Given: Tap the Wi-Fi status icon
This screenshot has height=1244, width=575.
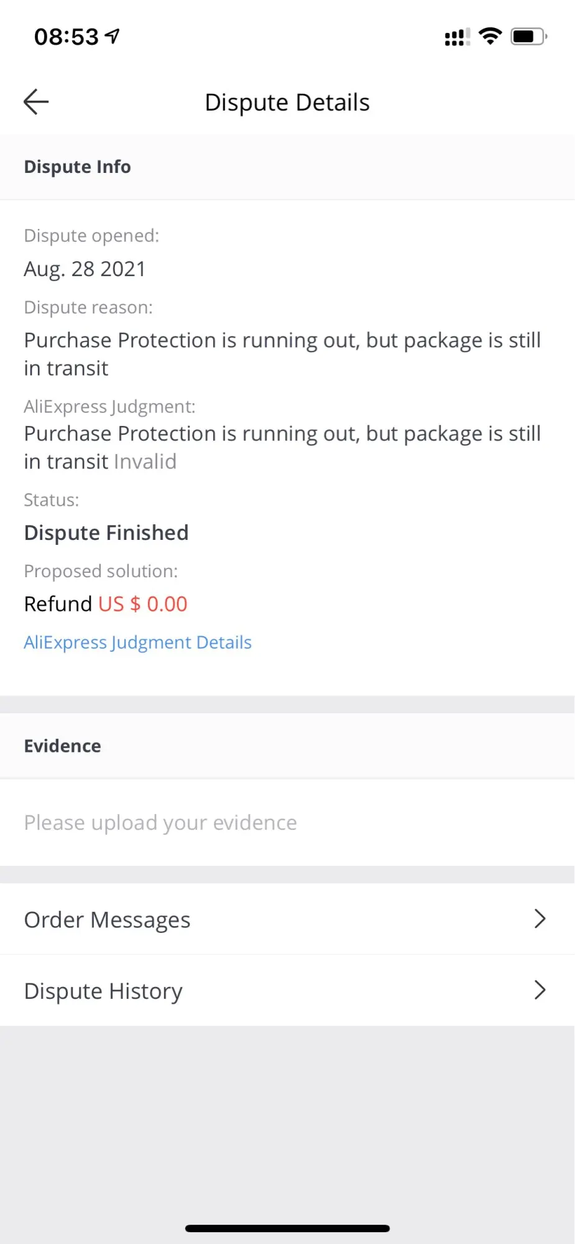Looking at the screenshot, I should tap(490, 37).
